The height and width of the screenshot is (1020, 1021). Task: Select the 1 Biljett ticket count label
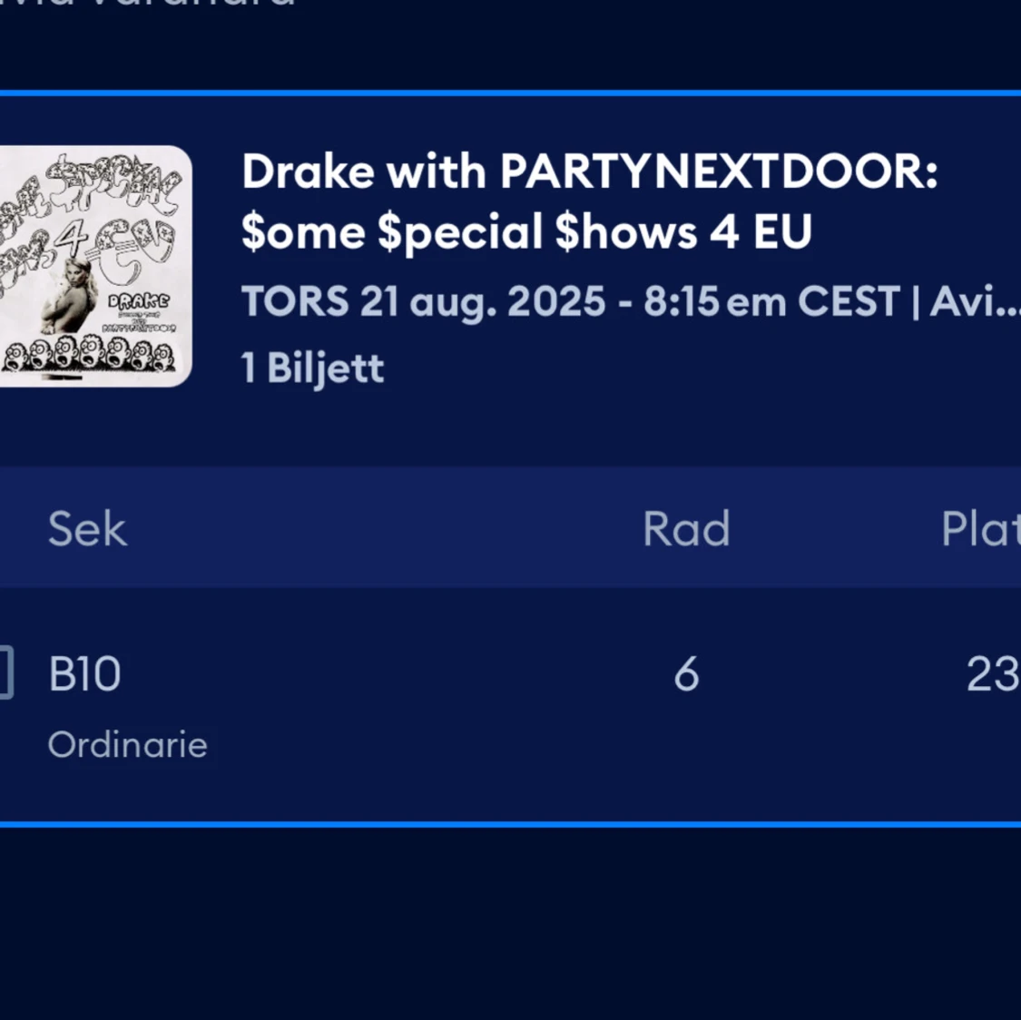312,368
